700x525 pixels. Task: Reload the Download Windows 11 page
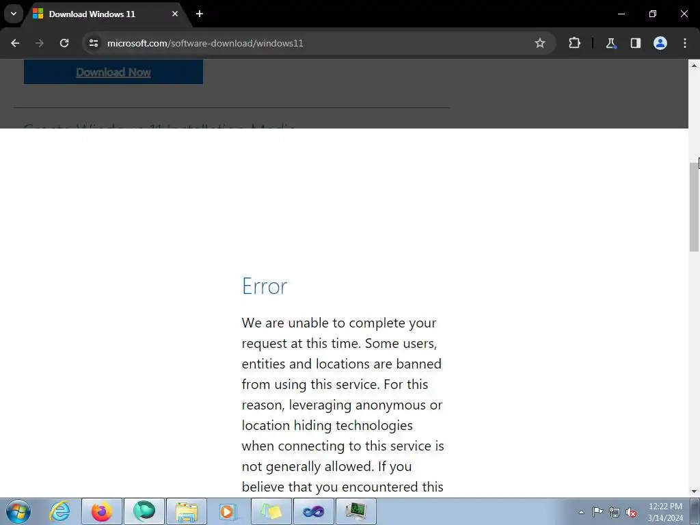64,43
